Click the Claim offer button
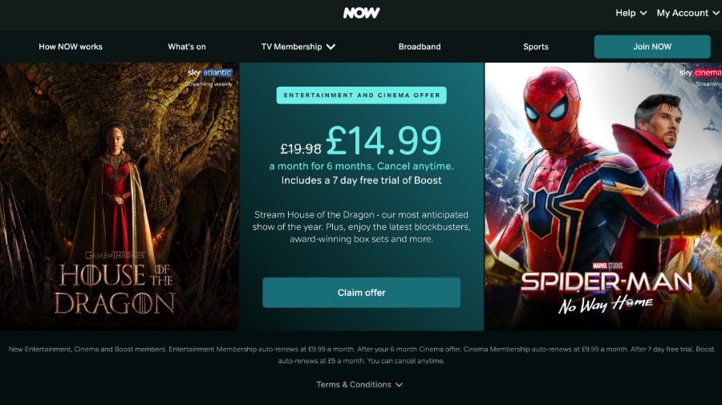 coord(362,292)
